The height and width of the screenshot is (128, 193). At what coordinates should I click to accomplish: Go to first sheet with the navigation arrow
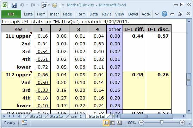[4, 116]
